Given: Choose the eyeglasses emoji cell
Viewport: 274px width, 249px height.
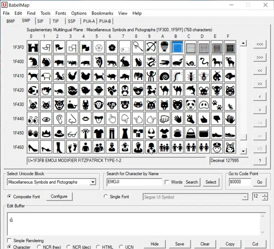Looking at the screenshot, I should coord(72,133).
